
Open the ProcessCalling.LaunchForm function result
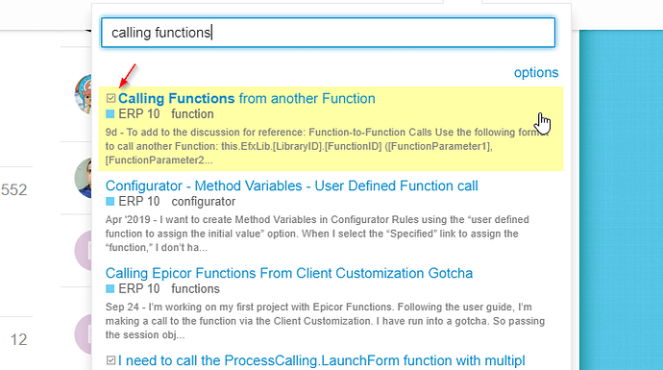[321, 360]
